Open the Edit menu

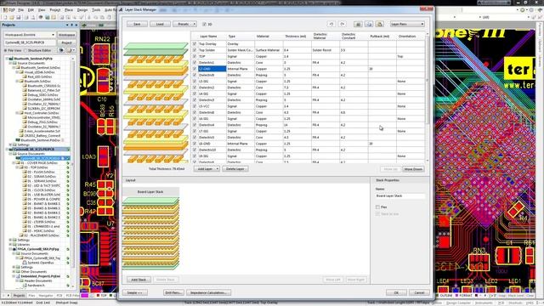[31, 10]
